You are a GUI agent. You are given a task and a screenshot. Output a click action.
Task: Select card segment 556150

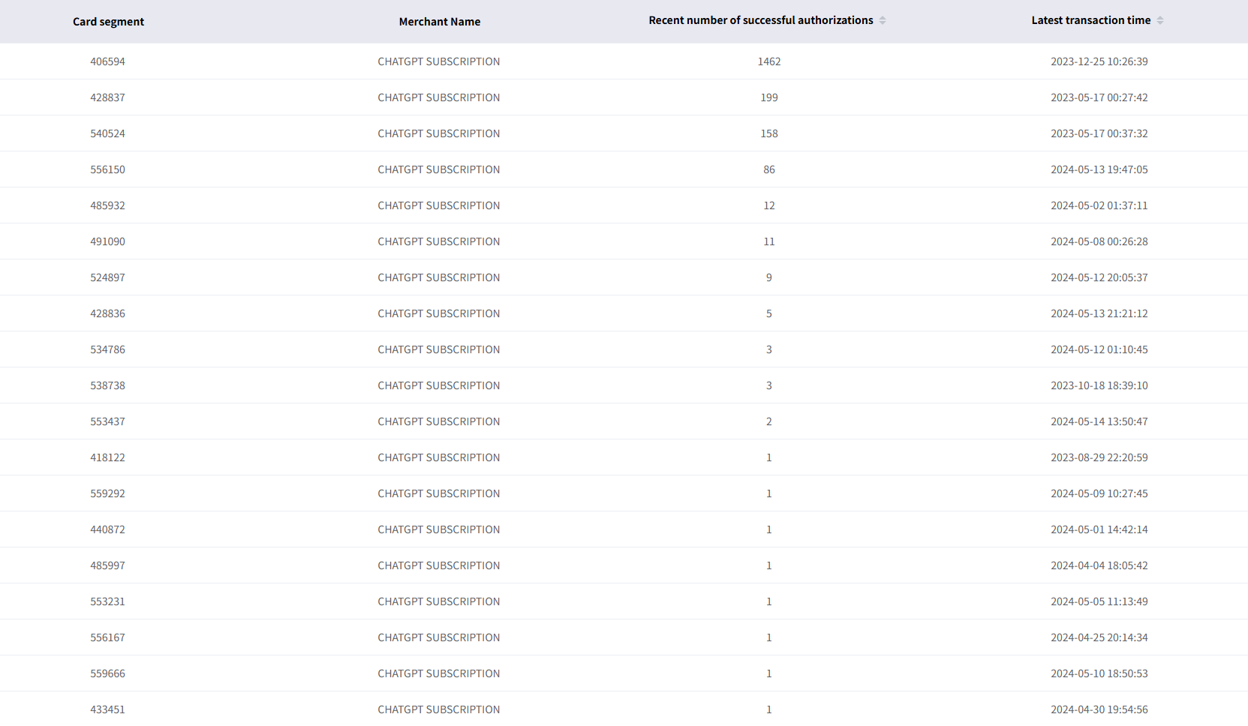107,169
